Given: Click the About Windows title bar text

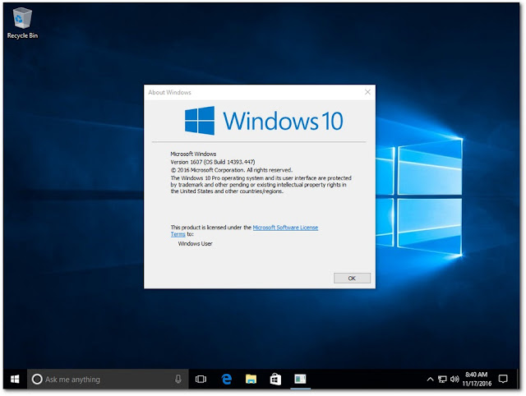Looking at the screenshot, I should [169, 92].
